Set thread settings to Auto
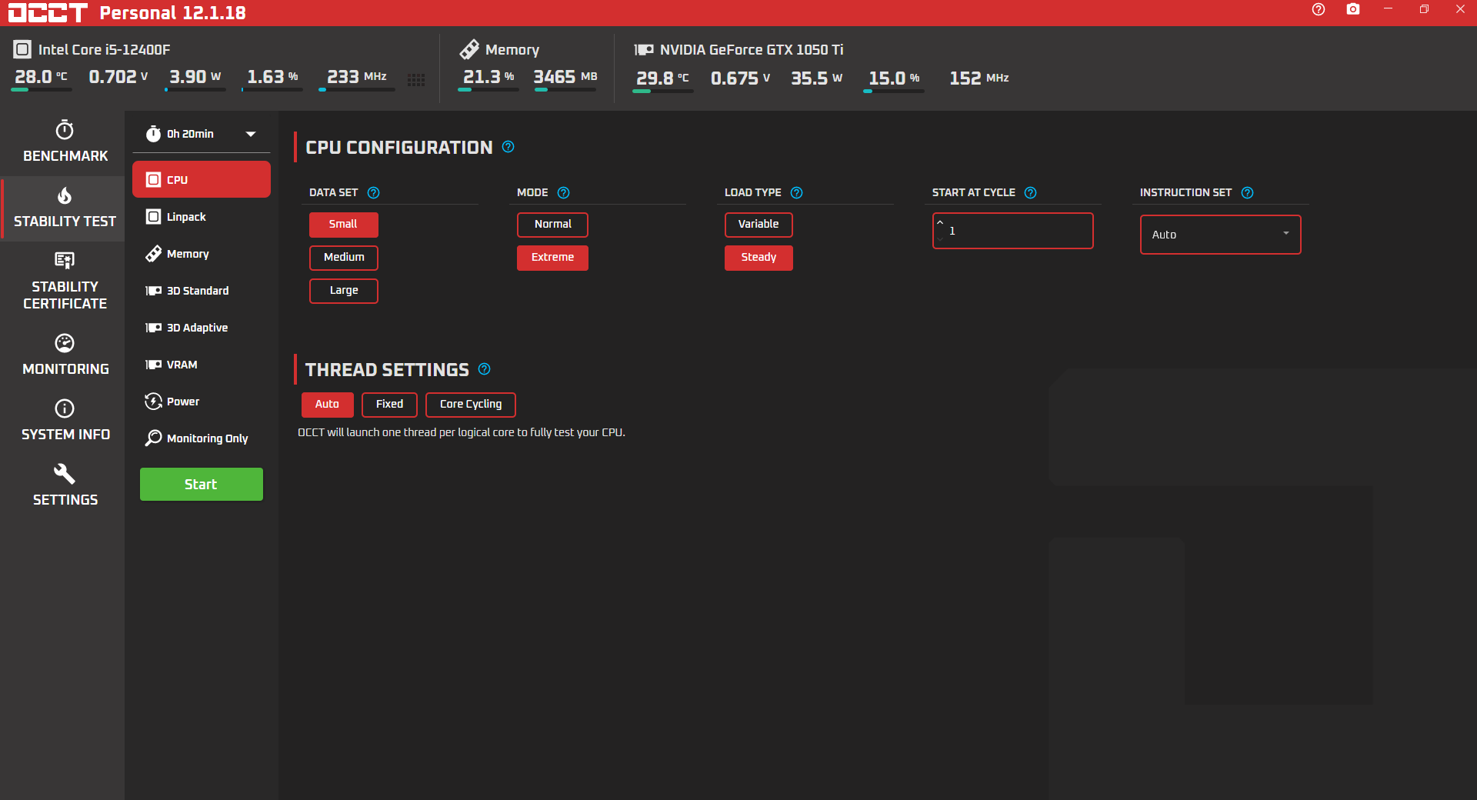1477x800 pixels. coord(328,405)
